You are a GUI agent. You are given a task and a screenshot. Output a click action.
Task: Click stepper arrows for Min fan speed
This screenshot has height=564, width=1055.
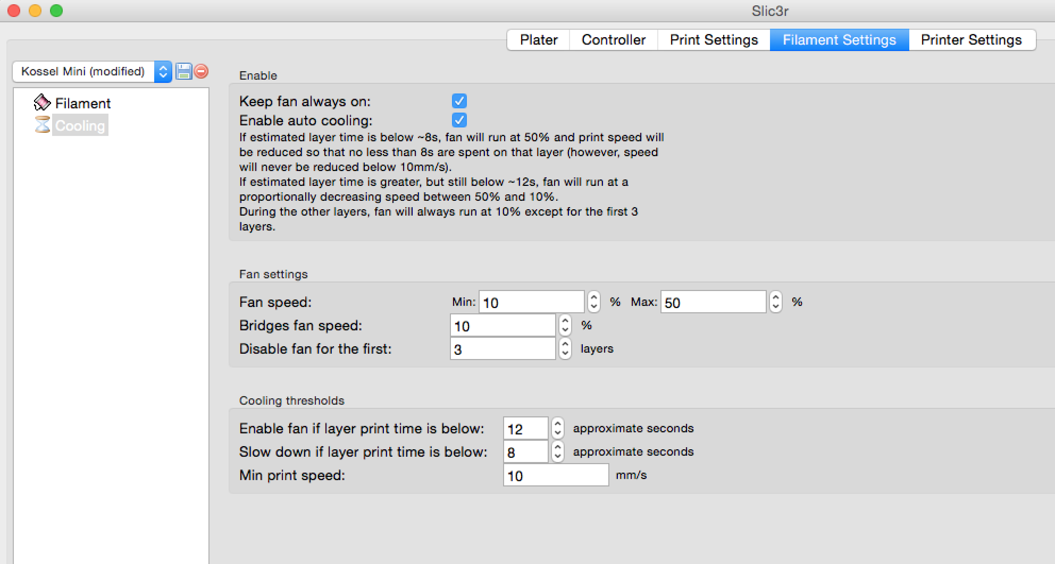(x=594, y=302)
